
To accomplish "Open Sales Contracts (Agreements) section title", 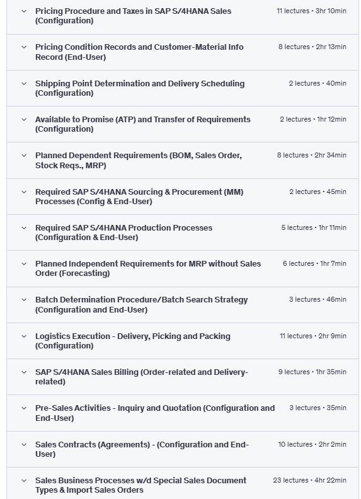I will 142,449.
